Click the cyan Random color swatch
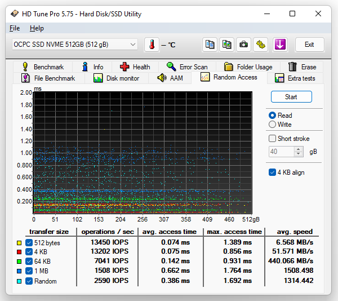The height and width of the screenshot is (301, 338). coord(19,281)
